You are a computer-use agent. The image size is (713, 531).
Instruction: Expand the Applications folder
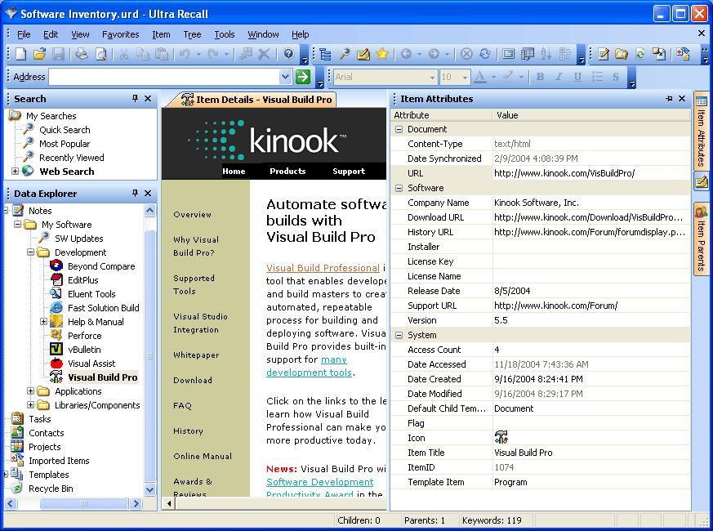click(x=30, y=391)
